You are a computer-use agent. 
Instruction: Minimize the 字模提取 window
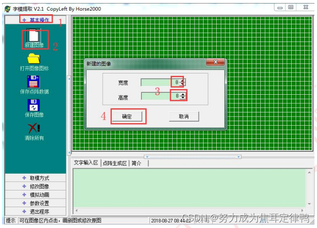coord(280,8)
